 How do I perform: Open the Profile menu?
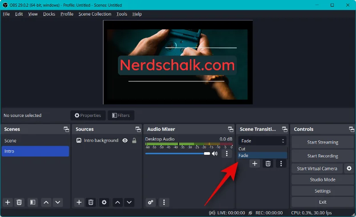[x=67, y=14]
